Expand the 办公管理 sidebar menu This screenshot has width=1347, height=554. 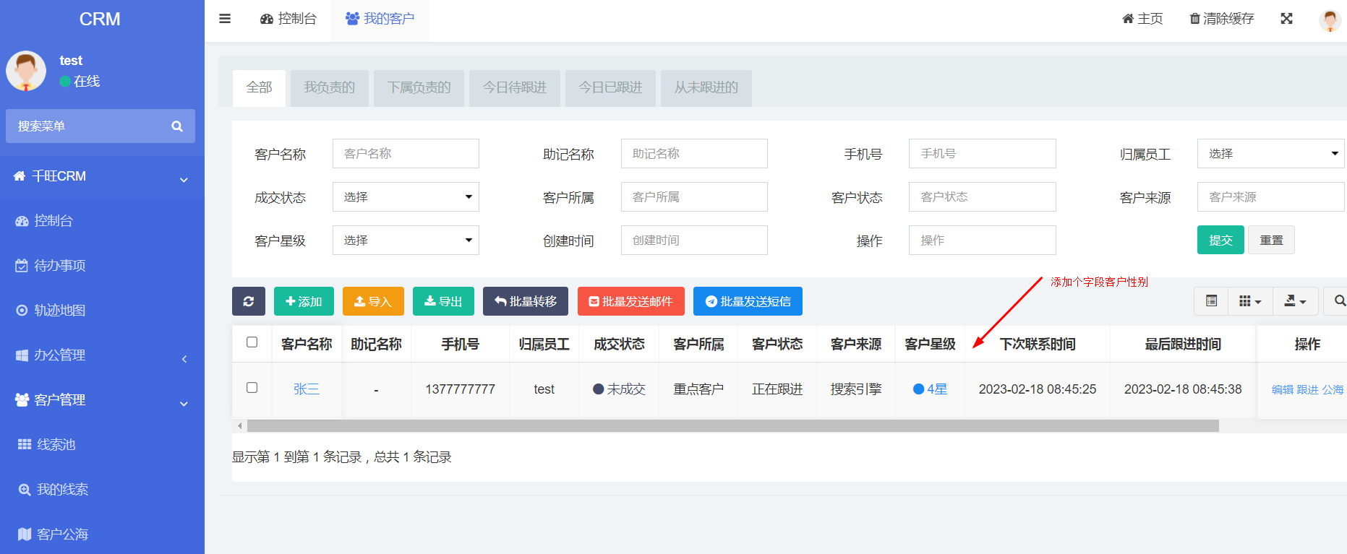pyautogui.click(x=102, y=355)
